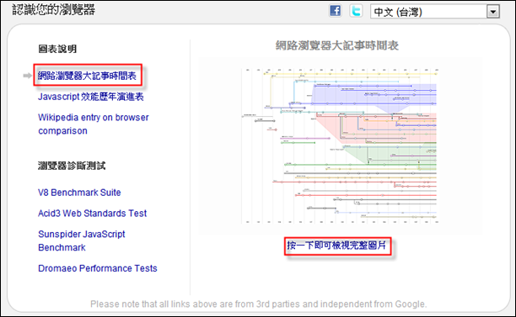The image size is (516, 317).
Task: Click the 瀏覽器診斷測試 section heading
Action: pos(72,166)
